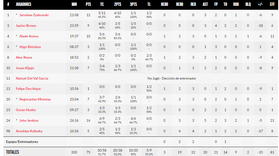279x156 pixels.
Task: Click the Alex Reyes link
Action: click(24, 57)
